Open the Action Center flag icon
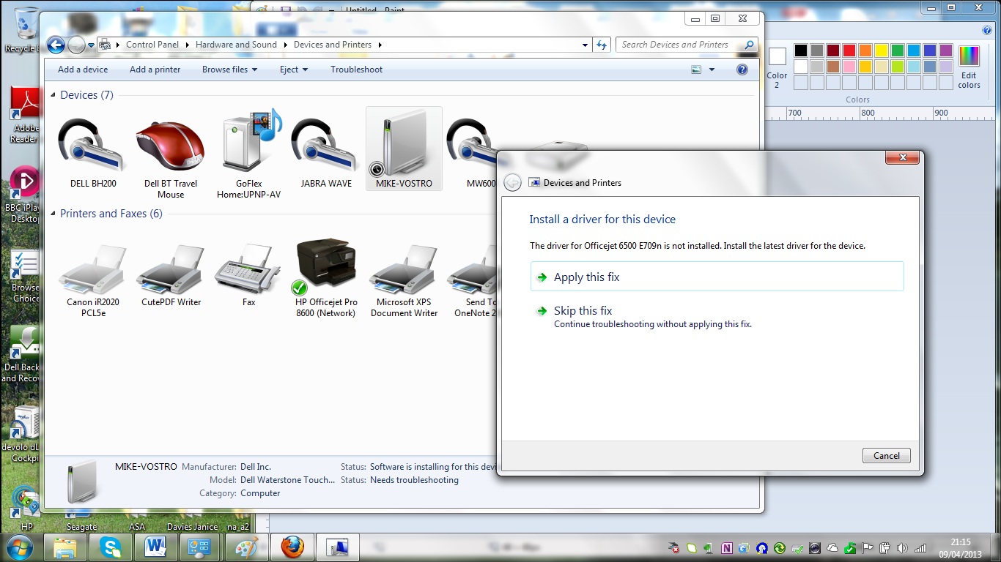The height and width of the screenshot is (562, 1001). (x=868, y=548)
